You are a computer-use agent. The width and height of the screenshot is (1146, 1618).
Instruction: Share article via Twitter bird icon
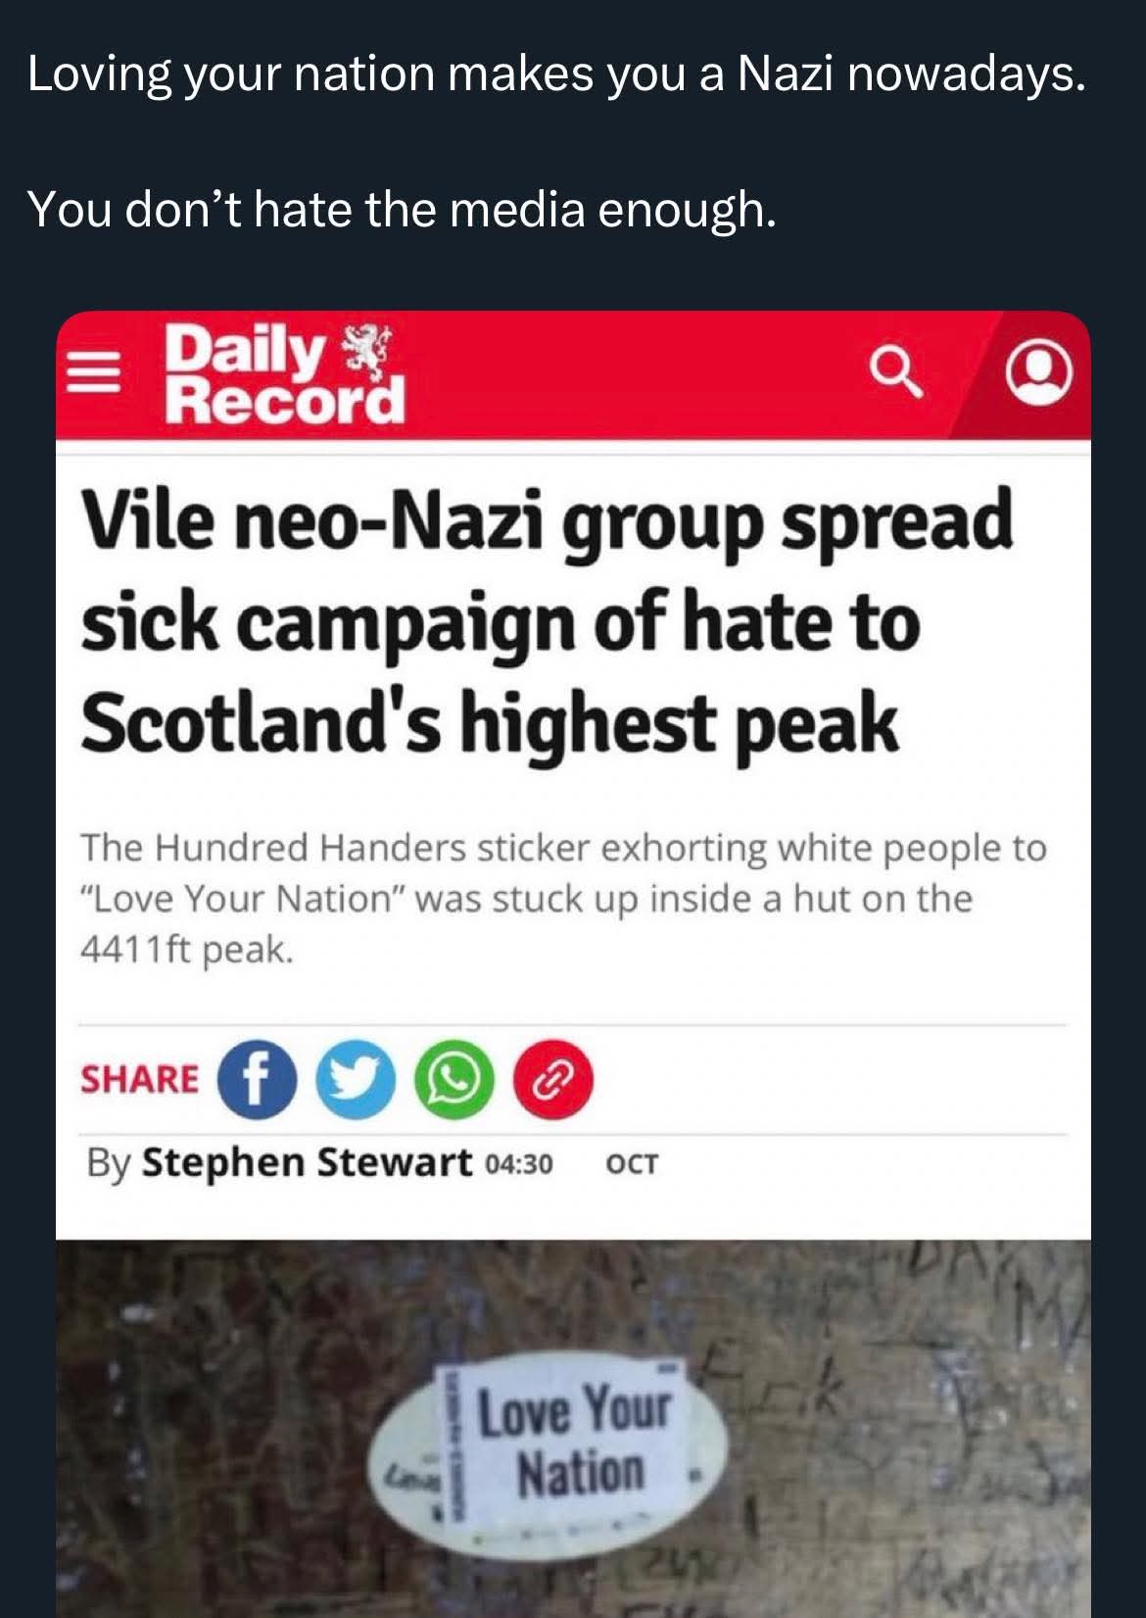click(355, 1079)
